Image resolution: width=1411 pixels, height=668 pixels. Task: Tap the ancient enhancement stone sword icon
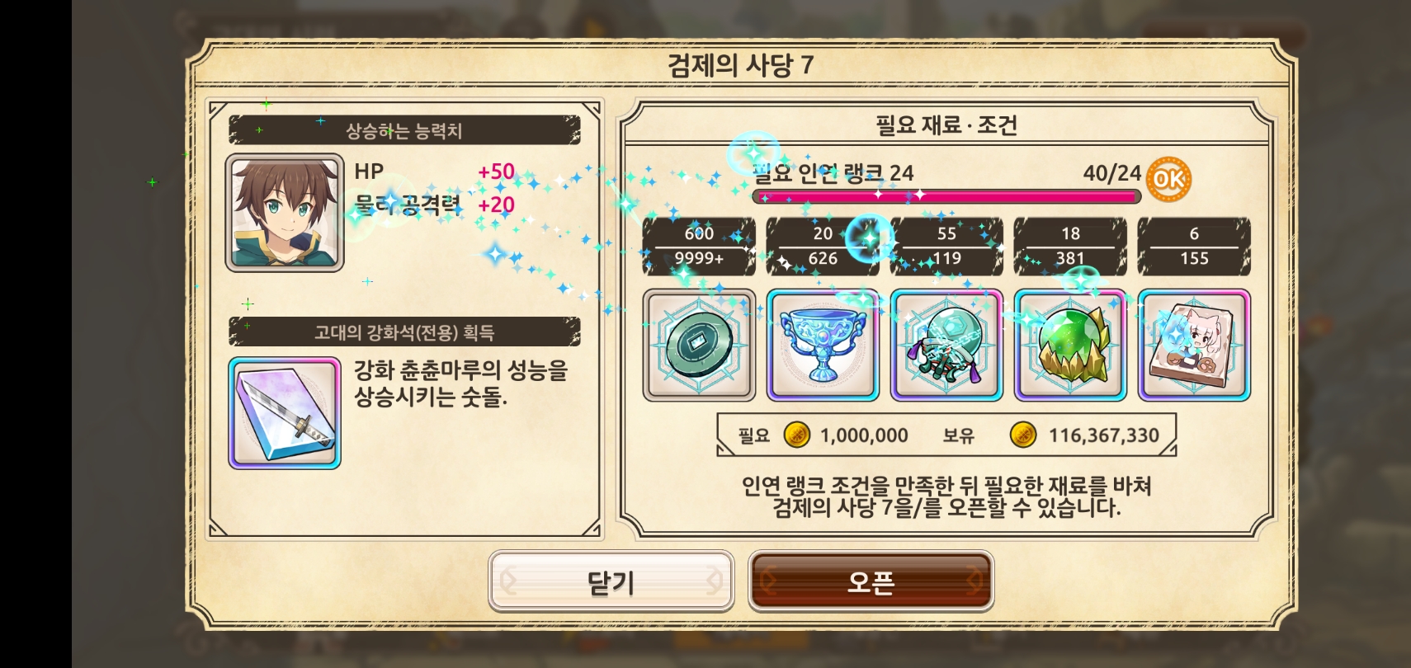click(x=285, y=413)
